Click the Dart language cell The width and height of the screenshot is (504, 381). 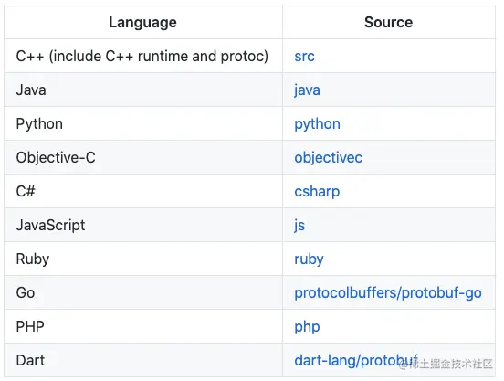143,360
